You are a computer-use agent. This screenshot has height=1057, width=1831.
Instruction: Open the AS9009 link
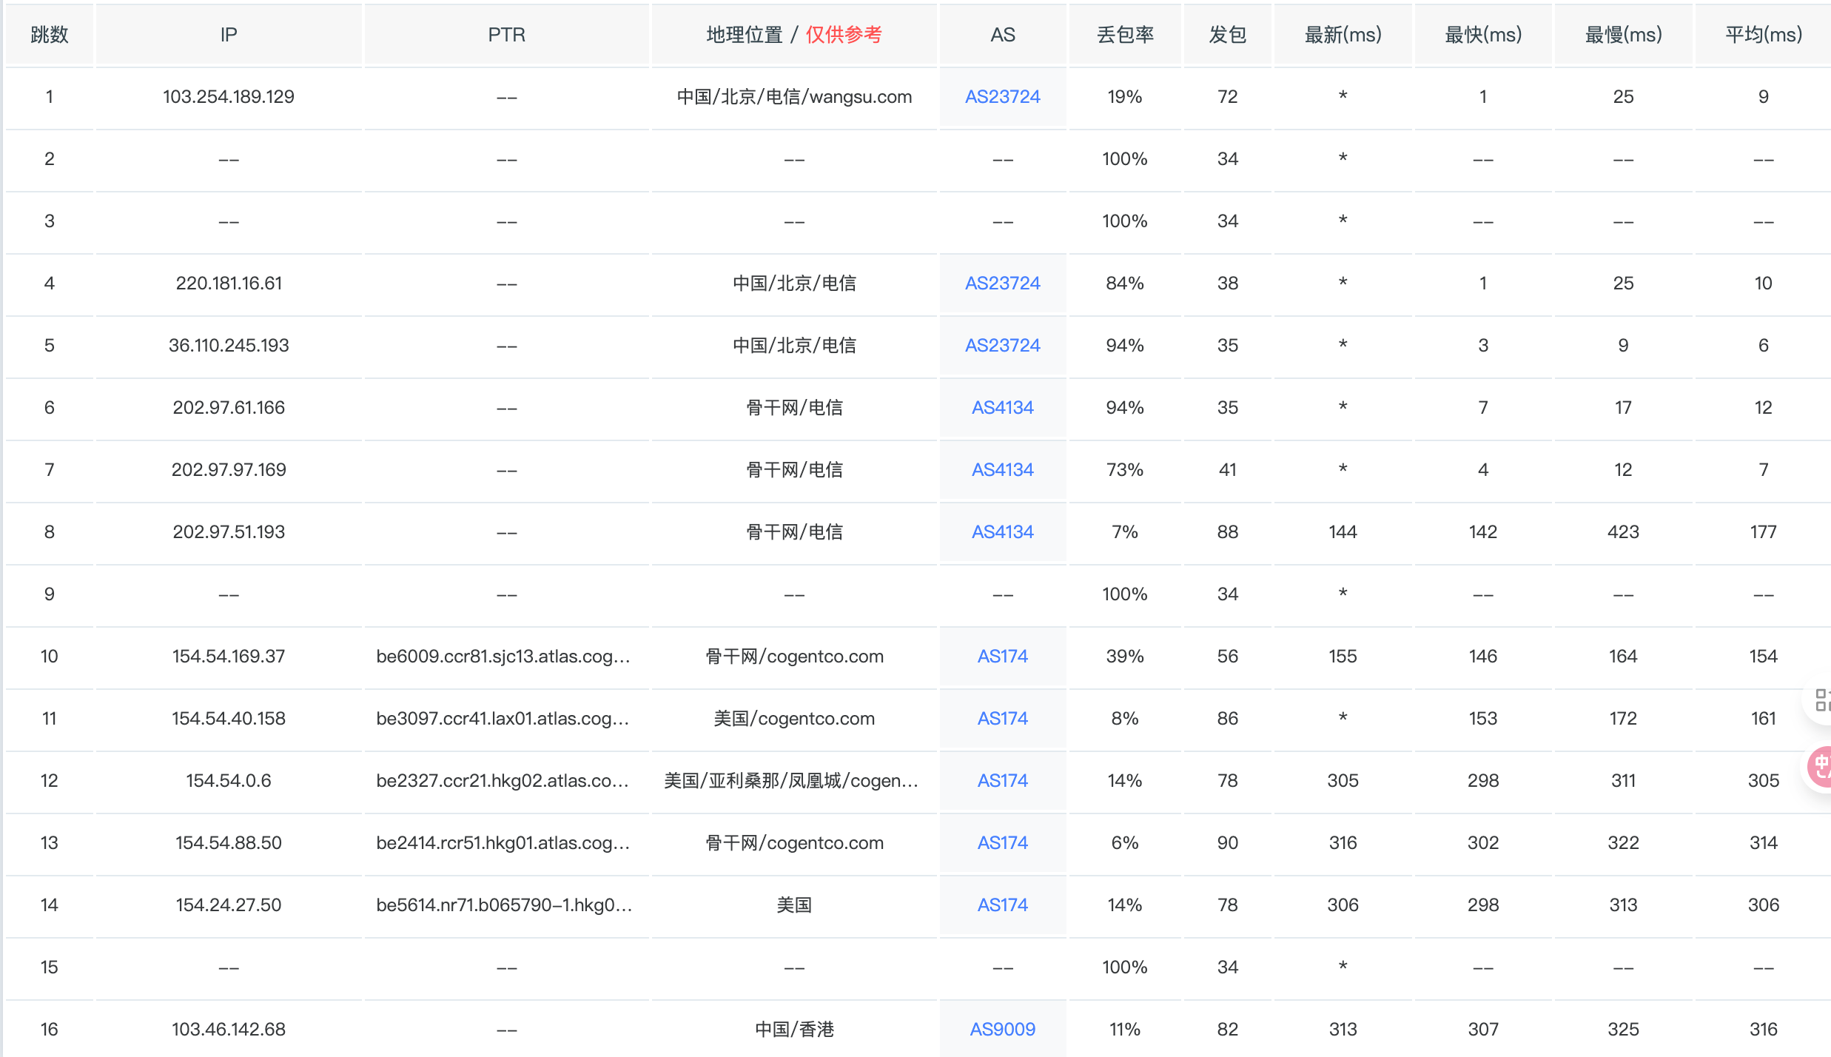[1002, 1030]
